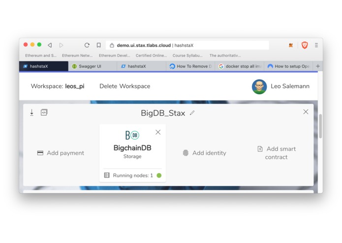
Task: Open Brave Shields lion icon
Action: pos(305,45)
